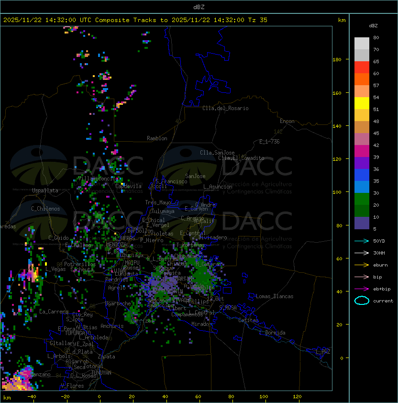Select the bright yellow legend swatch
The width and height of the screenshot is (398, 403).
(x=362, y=103)
